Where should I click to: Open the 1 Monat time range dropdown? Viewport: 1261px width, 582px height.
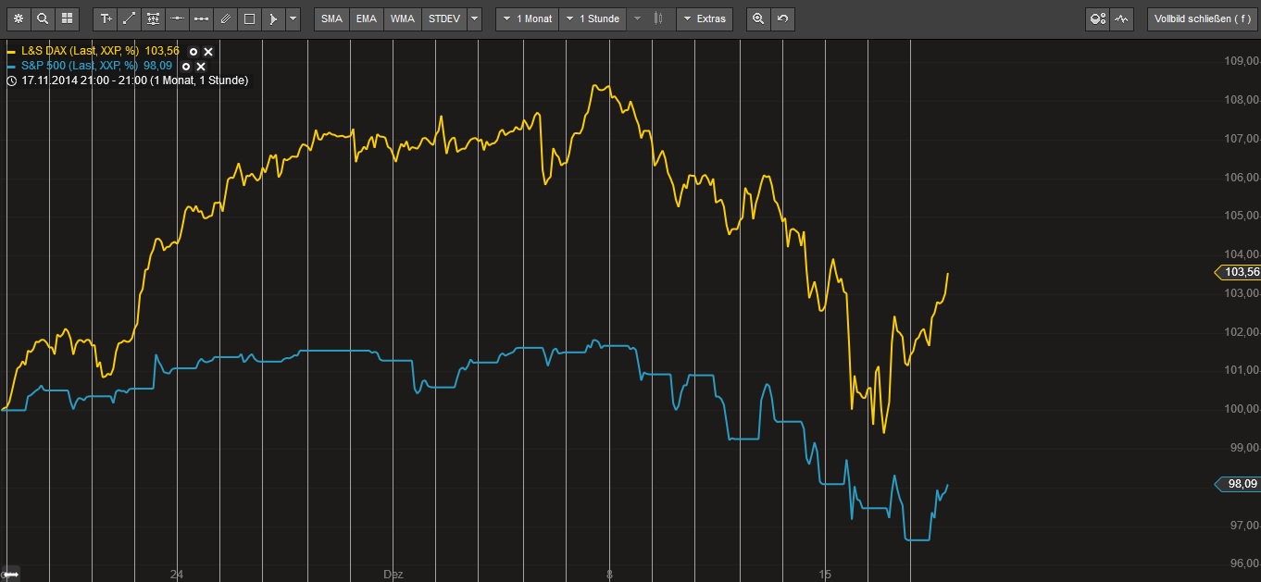[528, 19]
